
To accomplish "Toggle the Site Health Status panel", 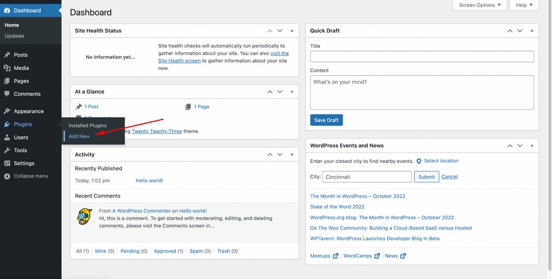I will [x=291, y=31].
